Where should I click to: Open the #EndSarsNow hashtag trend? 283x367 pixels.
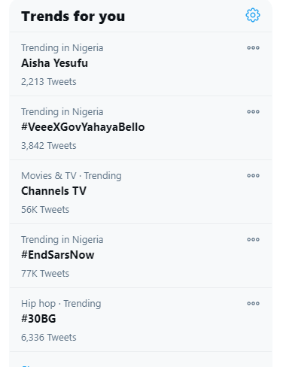tap(58, 255)
